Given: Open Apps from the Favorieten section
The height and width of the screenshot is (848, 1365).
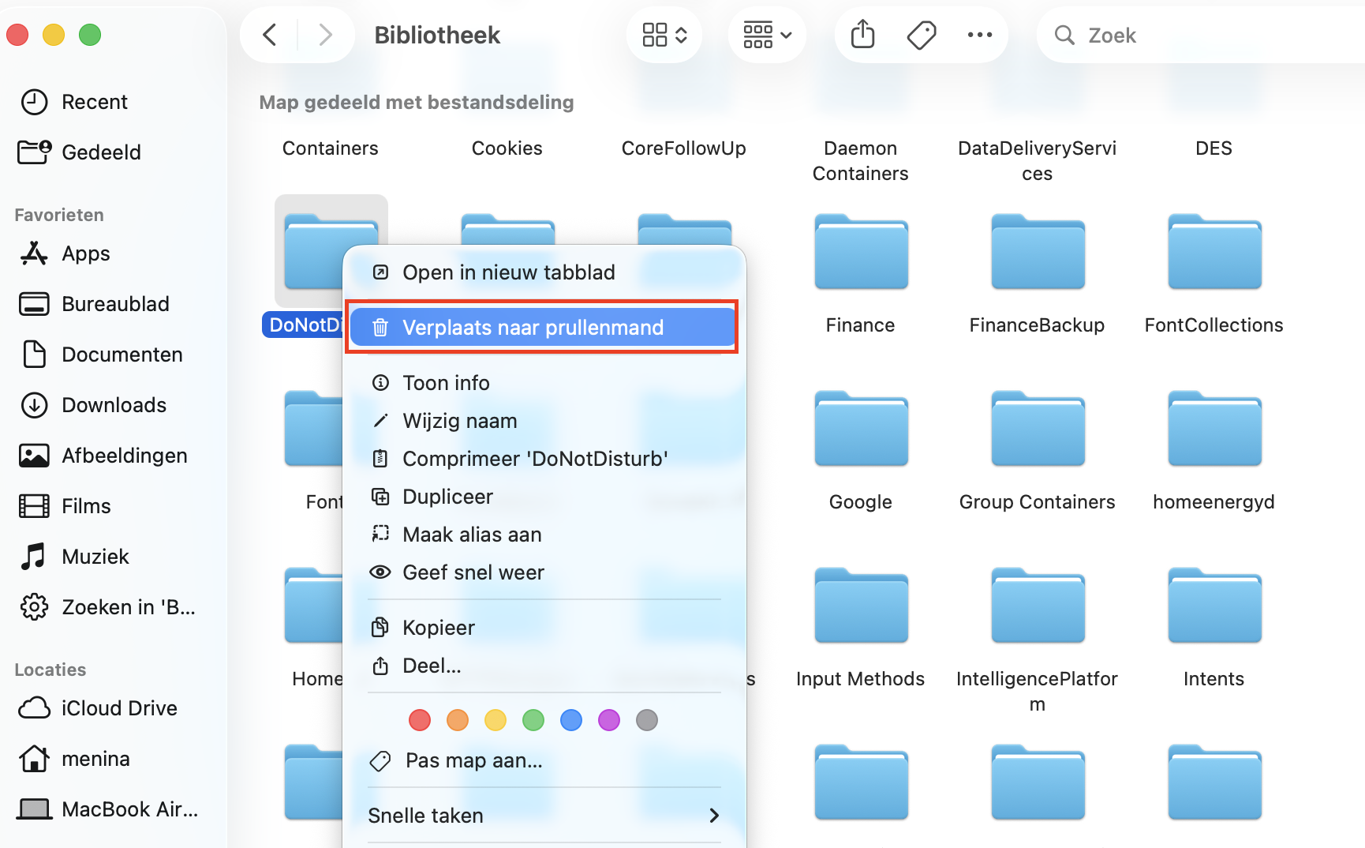Looking at the screenshot, I should point(85,253).
